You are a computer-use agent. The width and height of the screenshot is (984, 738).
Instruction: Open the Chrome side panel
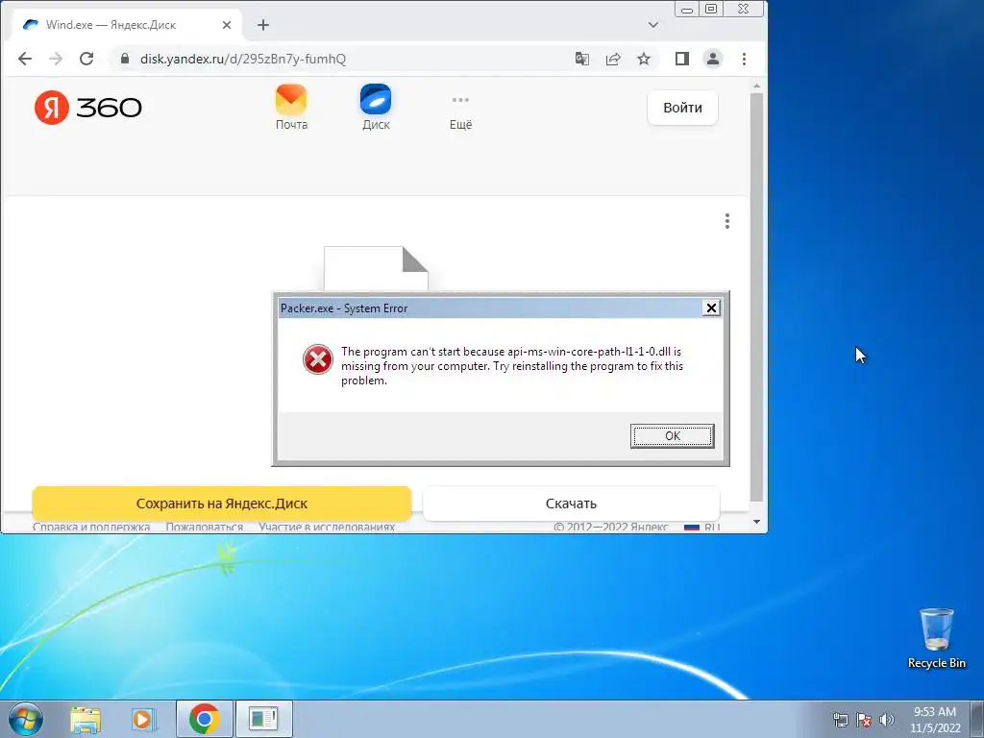[x=682, y=59]
